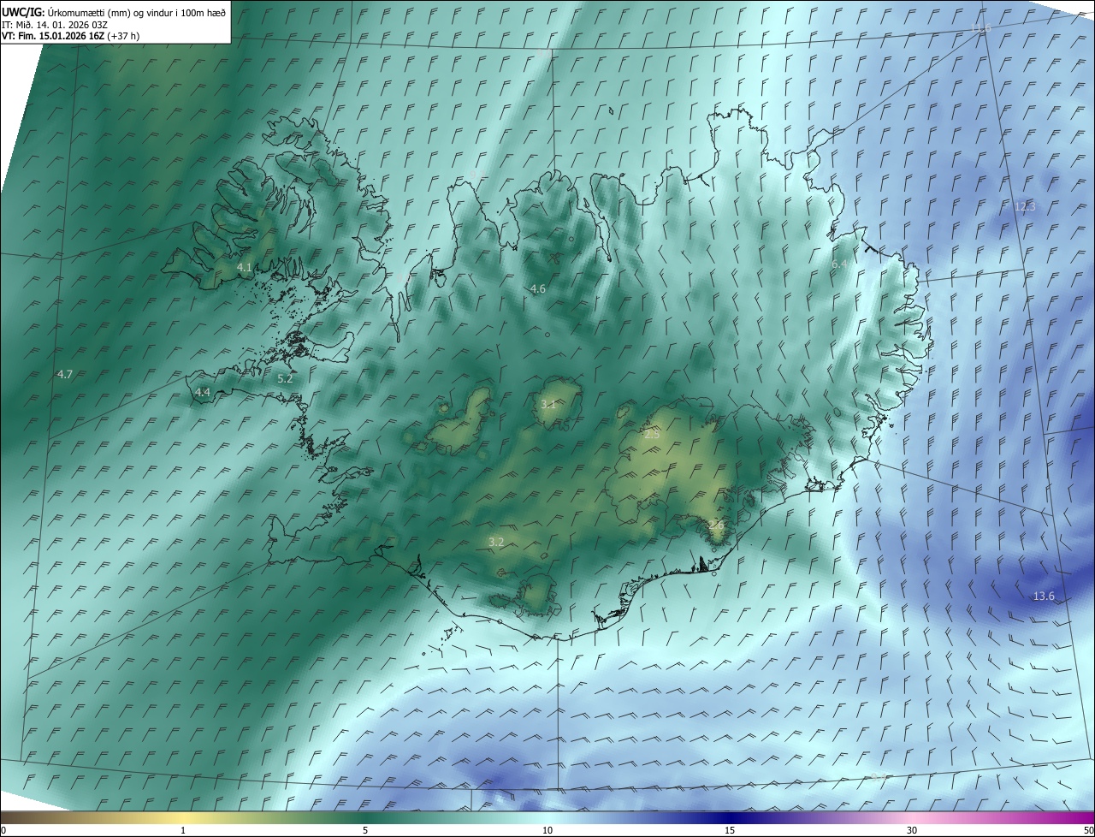Click the 4.4 value label on the map

(x=203, y=392)
